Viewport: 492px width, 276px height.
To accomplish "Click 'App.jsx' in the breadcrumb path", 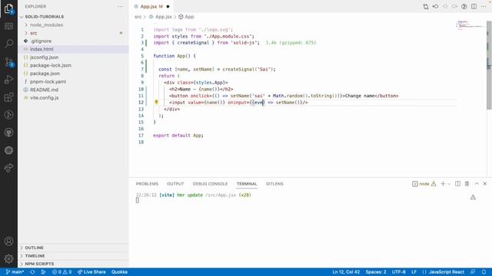I will (164, 17).
